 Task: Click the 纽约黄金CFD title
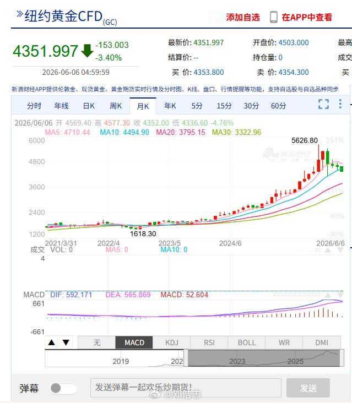click(63, 16)
